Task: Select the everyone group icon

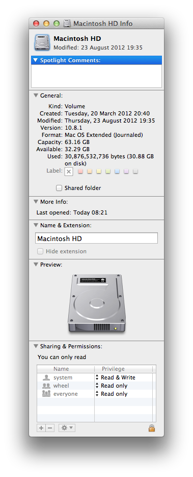Action: [x=46, y=394]
